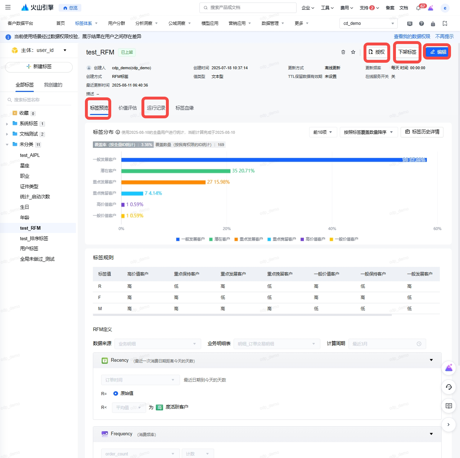Screen dimensions: 460x458
Task: Collapse the Recency section arrow
Action: pyautogui.click(x=431, y=360)
